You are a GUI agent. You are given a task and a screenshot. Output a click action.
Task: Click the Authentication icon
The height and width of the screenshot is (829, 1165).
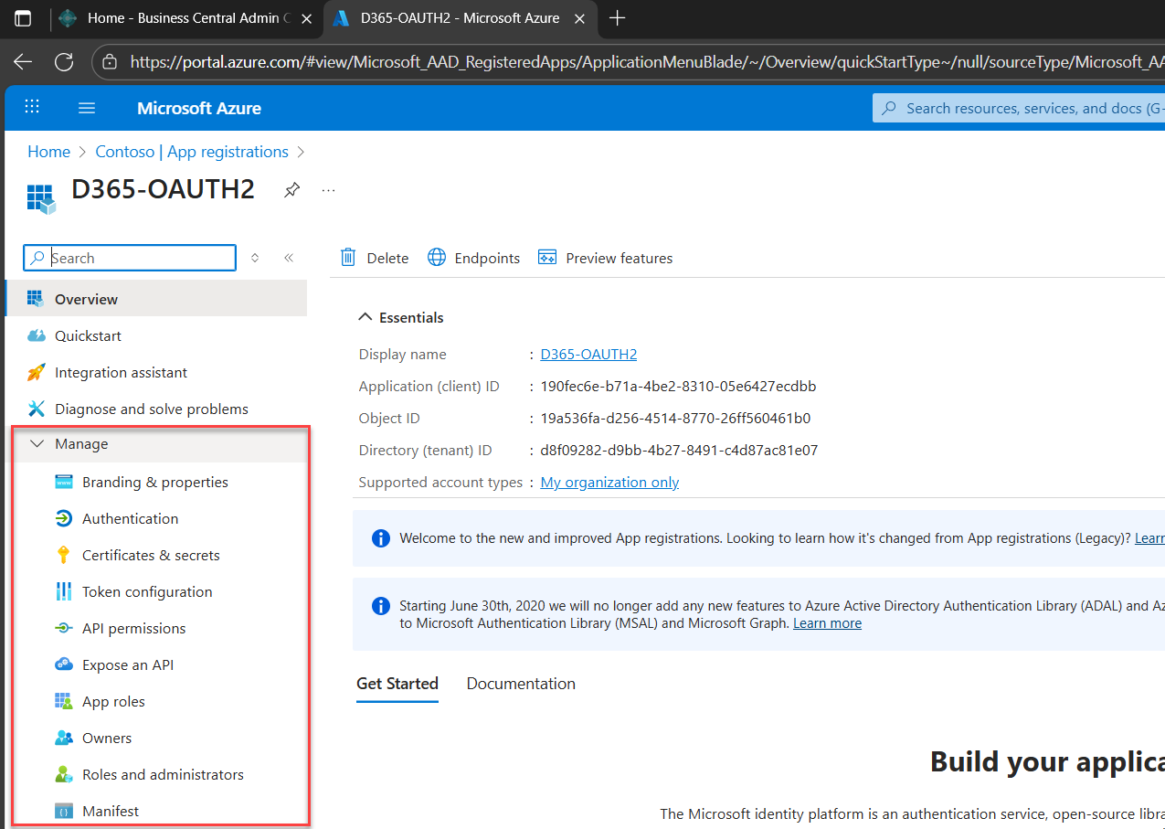(63, 518)
